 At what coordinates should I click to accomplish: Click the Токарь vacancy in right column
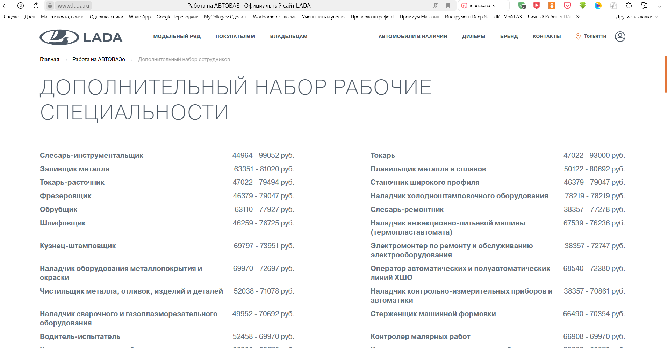click(x=382, y=155)
